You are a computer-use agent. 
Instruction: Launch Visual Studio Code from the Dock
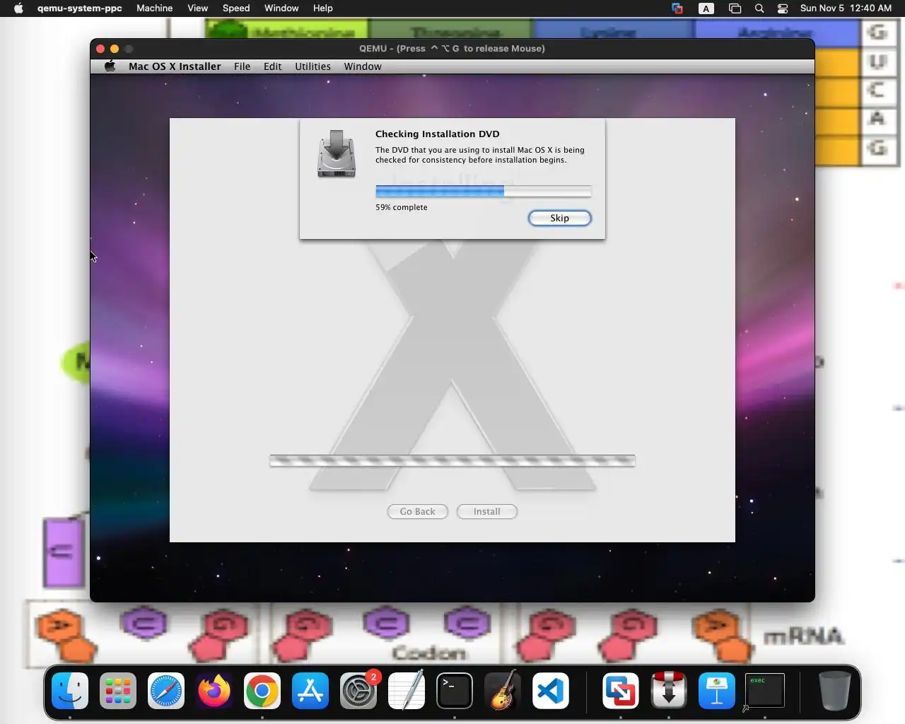tap(551, 690)
